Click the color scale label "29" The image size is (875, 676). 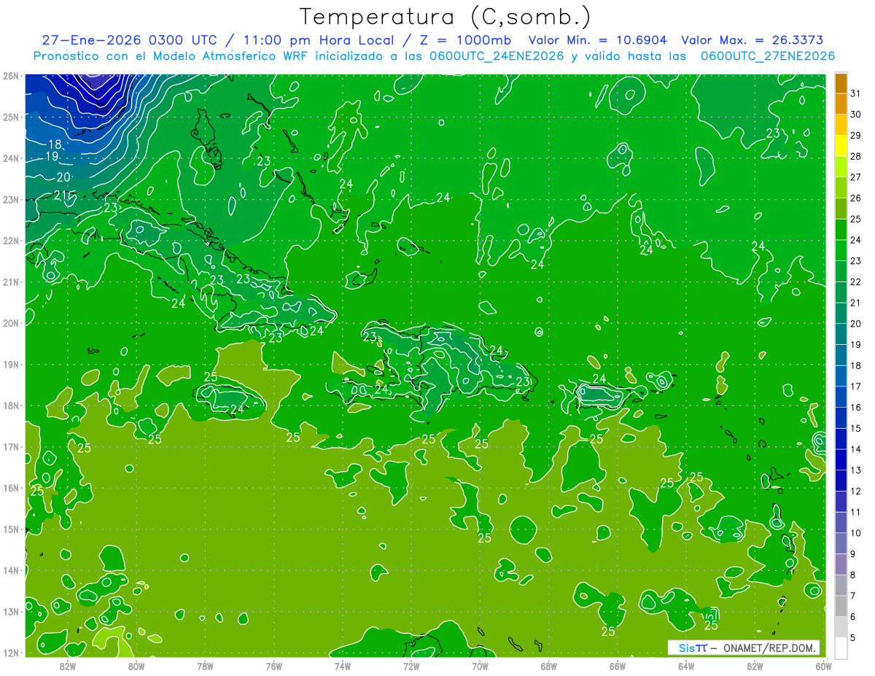(x=855, y=136)
